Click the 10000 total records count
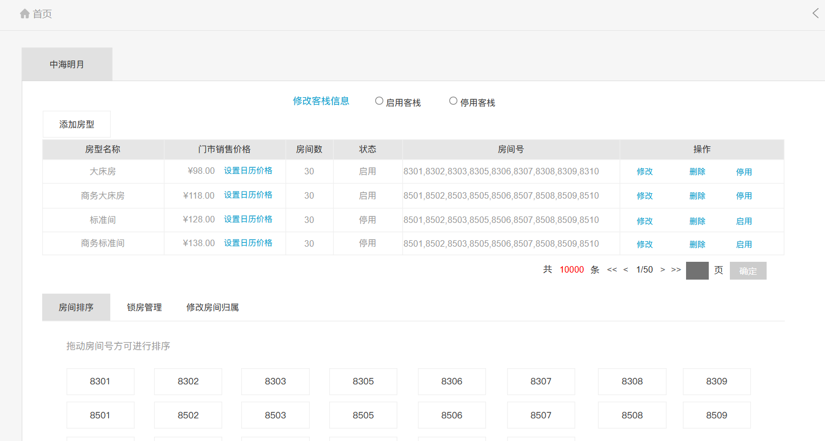Viewport: 825px width, 441px height. click(x=571, y=270)
